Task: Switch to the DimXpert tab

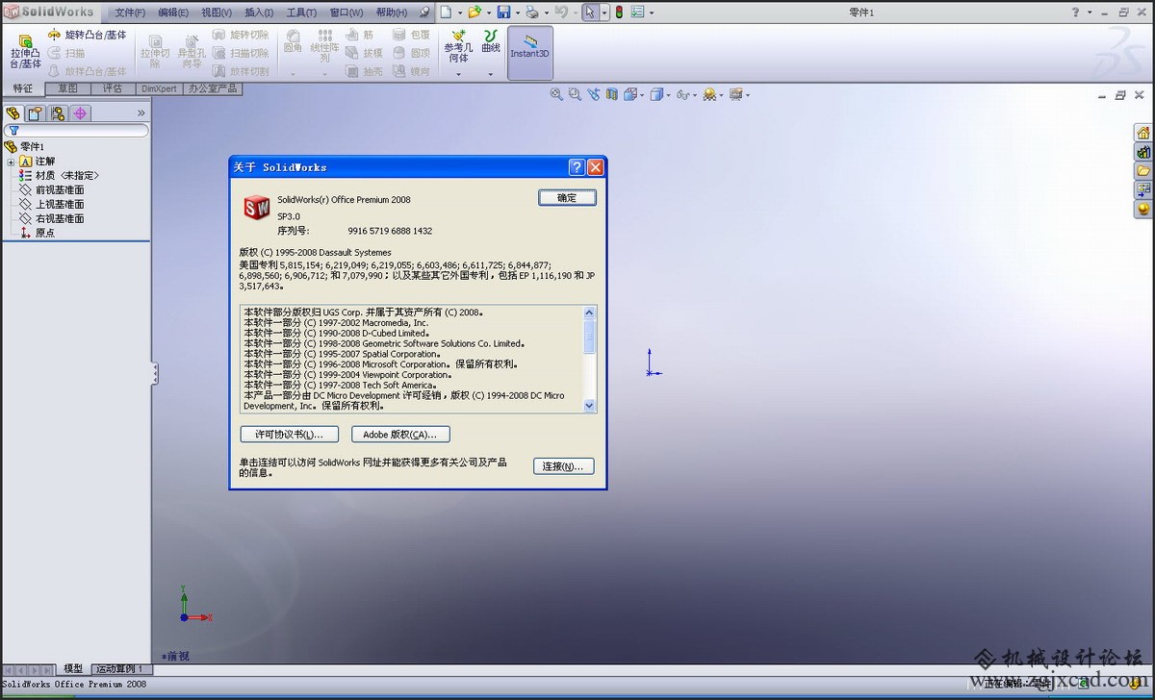Action: [x=159, y=88]
